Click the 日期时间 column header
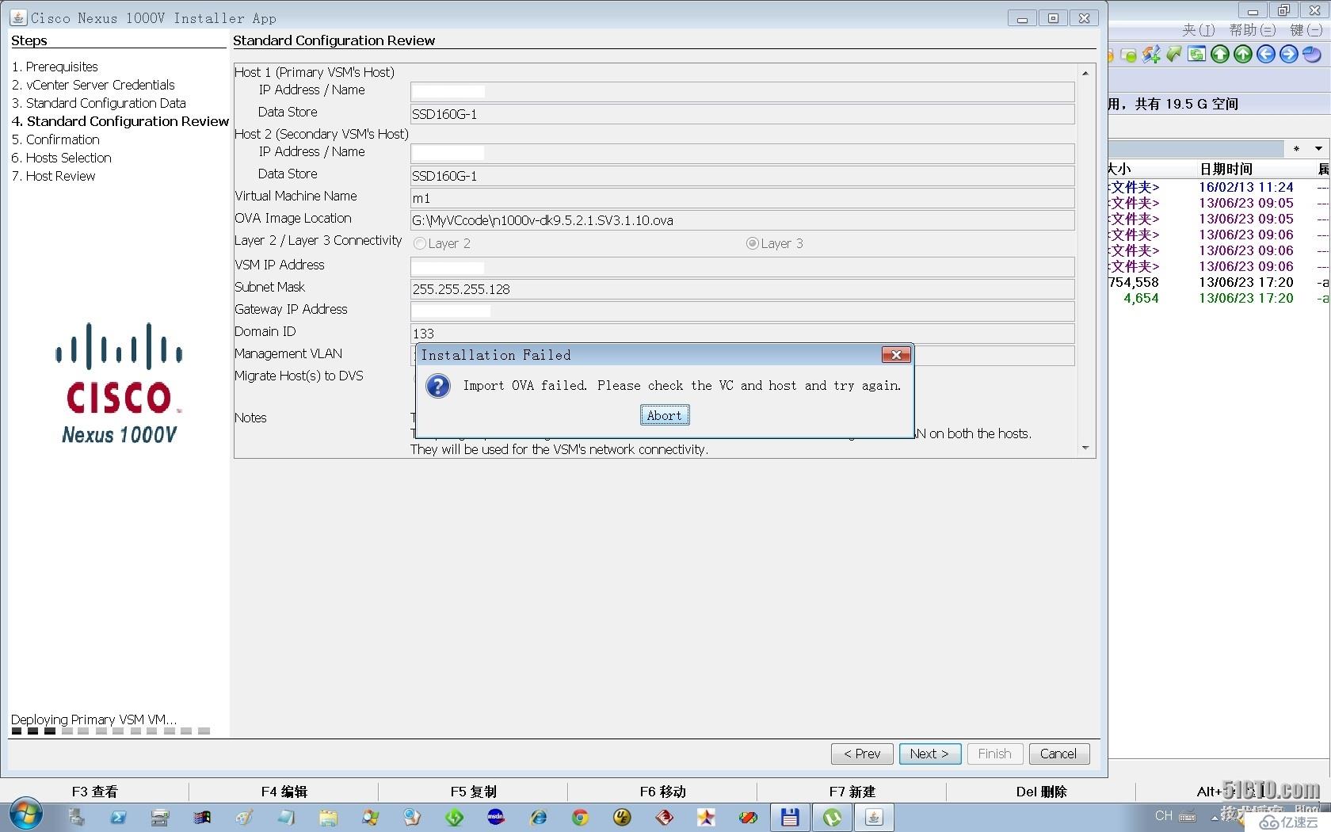The width and height of the screenshot is (1331, 832). tap(1226, 169)
